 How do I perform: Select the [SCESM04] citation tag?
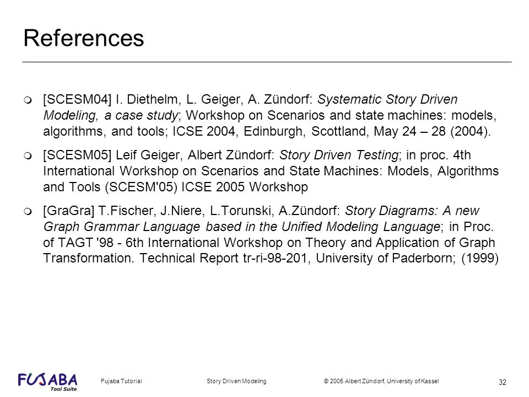click(x=77, y=99)
